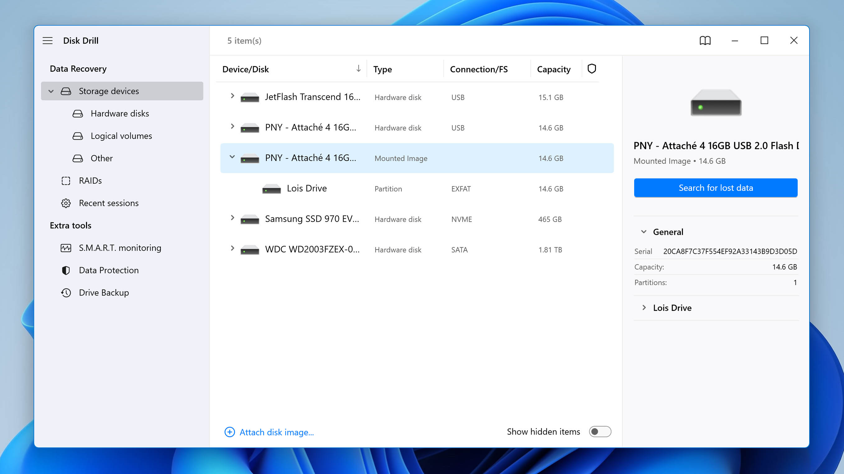Select Other in sidebar
This screenshot has height=474, width=844.
click(102, 158)
